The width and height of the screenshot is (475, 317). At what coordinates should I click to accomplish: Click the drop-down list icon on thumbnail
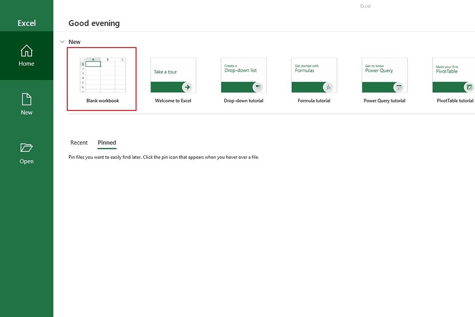click(x=258, y=87)
